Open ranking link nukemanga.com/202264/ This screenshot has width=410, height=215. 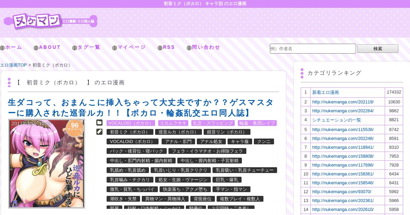(343, 111)
